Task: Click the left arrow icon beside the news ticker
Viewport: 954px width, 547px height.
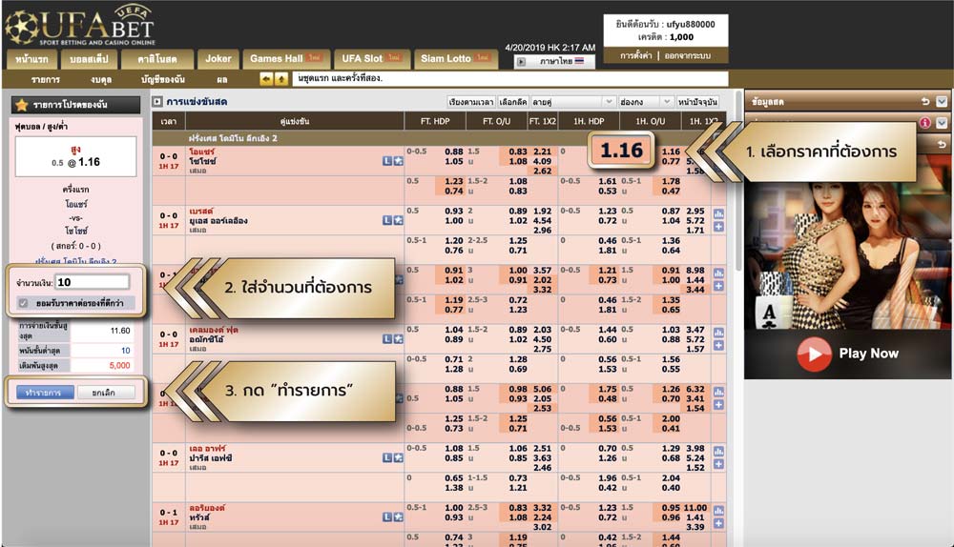Action: [x=266, y=79]
